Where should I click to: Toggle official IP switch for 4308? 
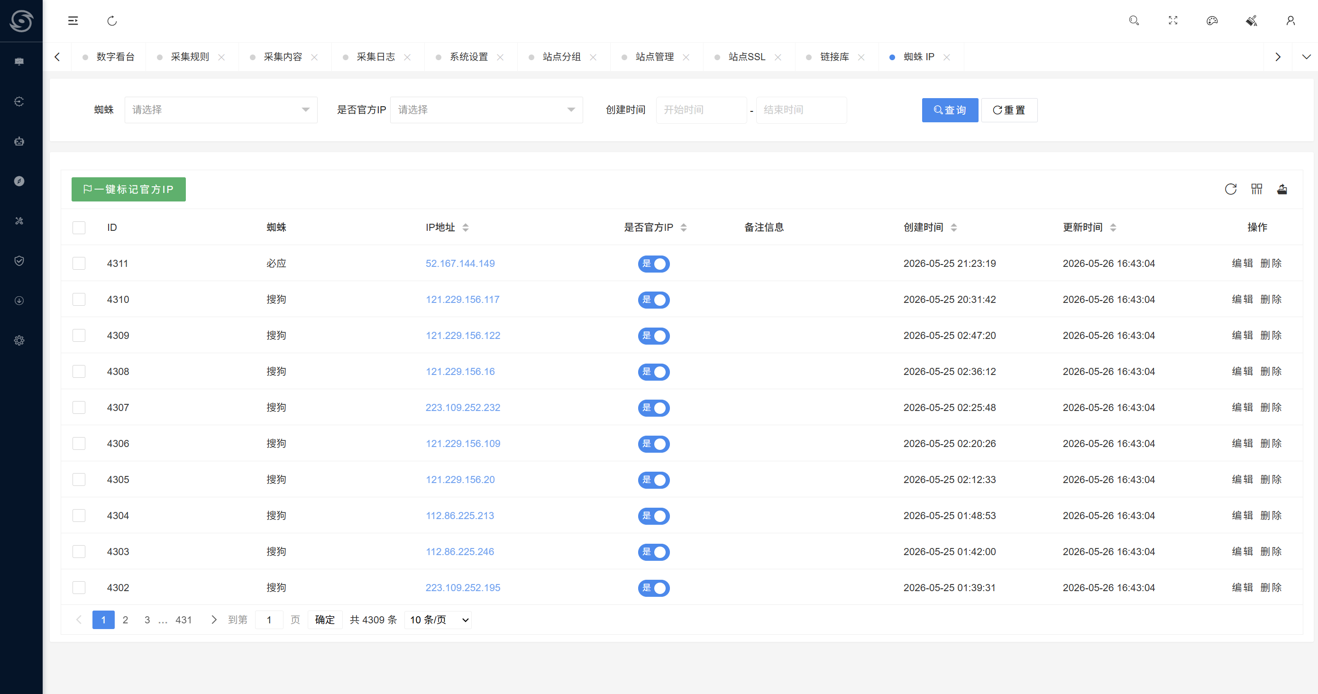coord(653,372)
